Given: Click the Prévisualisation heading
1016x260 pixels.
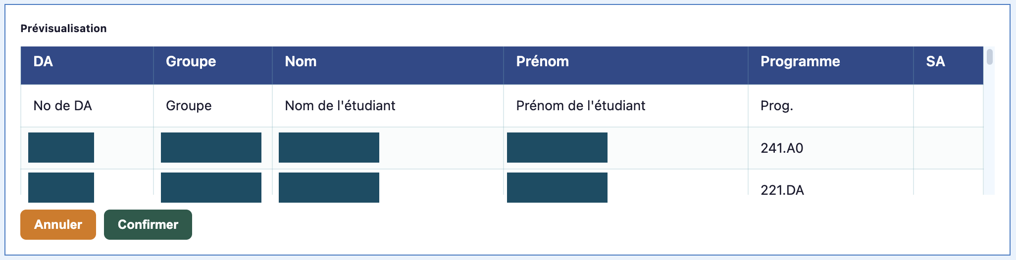Looking at the screenshot, I should click(63, 29).
